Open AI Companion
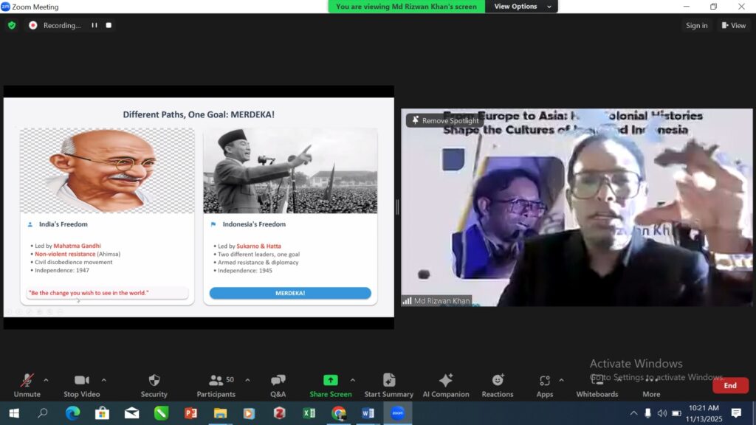This screenshot has height=425, width=756. [x=445, y=384]
